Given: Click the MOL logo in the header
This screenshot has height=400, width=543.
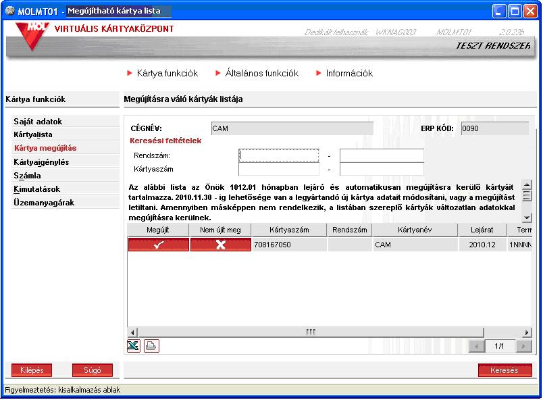Looking at the screenshot, I should tap(32, 36).
